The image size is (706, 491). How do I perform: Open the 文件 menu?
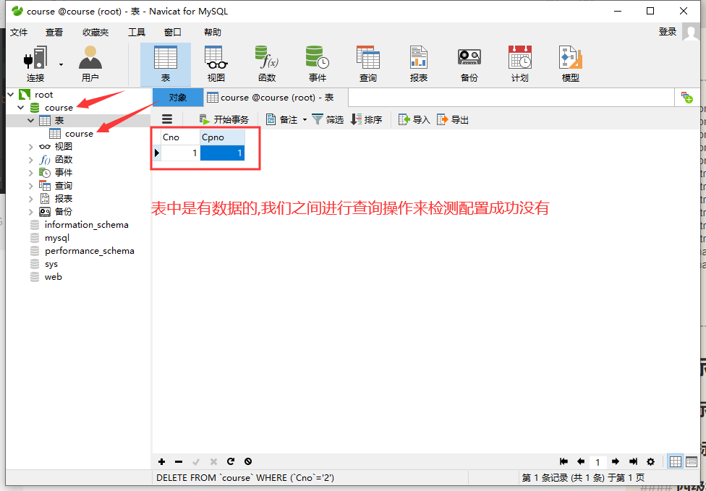point(19,32)
